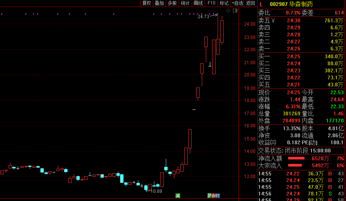Viewport: 346px width, 201px height.
Task: Toggle the side panel layout icon
Action: (235, 11)
